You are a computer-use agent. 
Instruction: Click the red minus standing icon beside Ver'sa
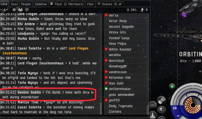point(106,15)
